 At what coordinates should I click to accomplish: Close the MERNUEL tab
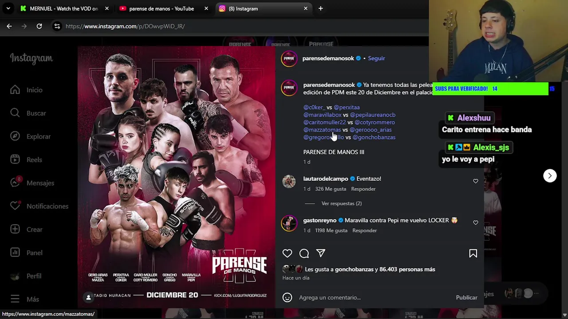tap(107, 8)
